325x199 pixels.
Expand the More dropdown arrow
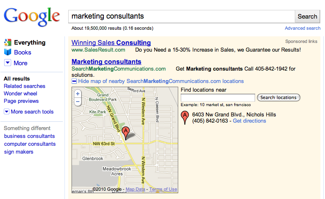(7, 63)
